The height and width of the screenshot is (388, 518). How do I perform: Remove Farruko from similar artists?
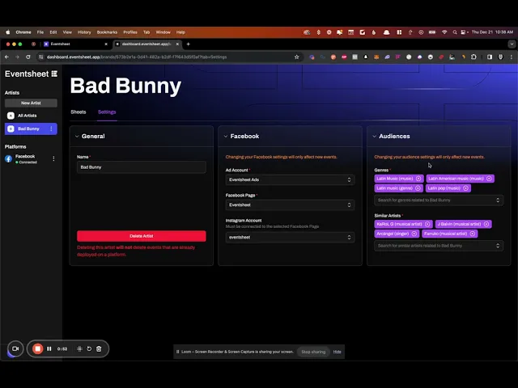tap(473, 234)
